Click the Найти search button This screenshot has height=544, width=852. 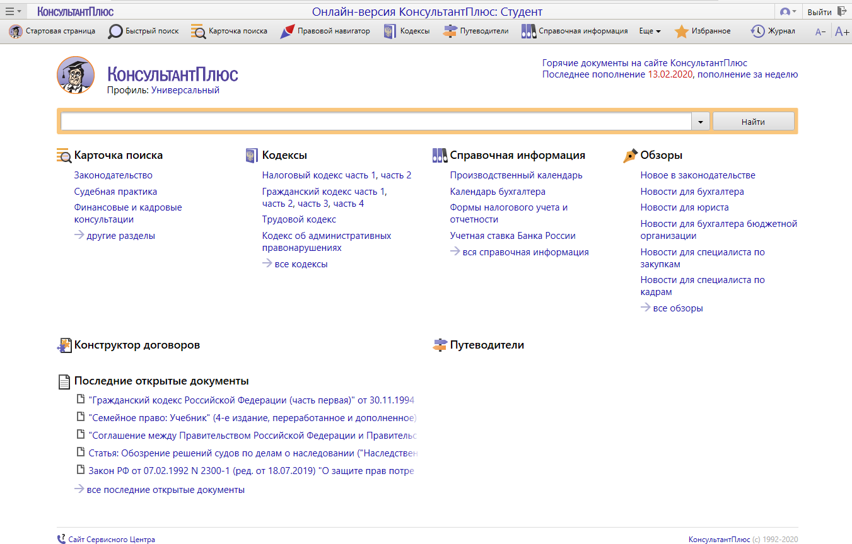click(x=754, y=122)
